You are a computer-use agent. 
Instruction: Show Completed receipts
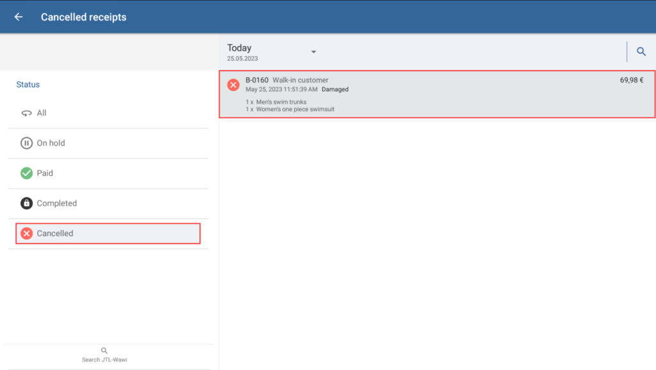point(56,203)
